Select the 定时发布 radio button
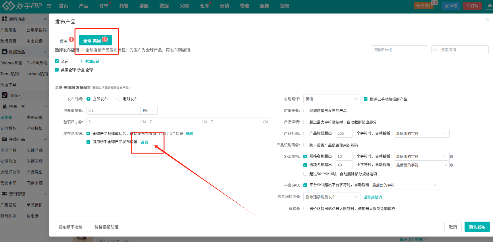The height and width of the screenshot is (242, 493). pos(118,99)
